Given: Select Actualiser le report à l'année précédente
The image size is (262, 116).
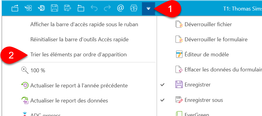Looking at the screenshot, I should click(x=79, y=86).
